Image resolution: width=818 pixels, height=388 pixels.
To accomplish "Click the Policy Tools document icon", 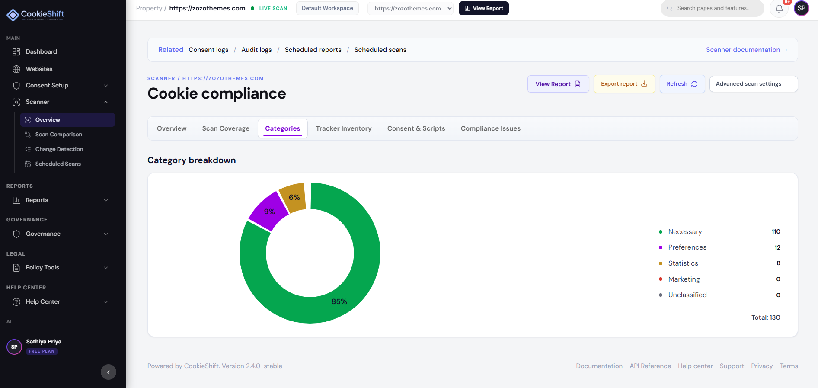I will (x=16, y=268).
